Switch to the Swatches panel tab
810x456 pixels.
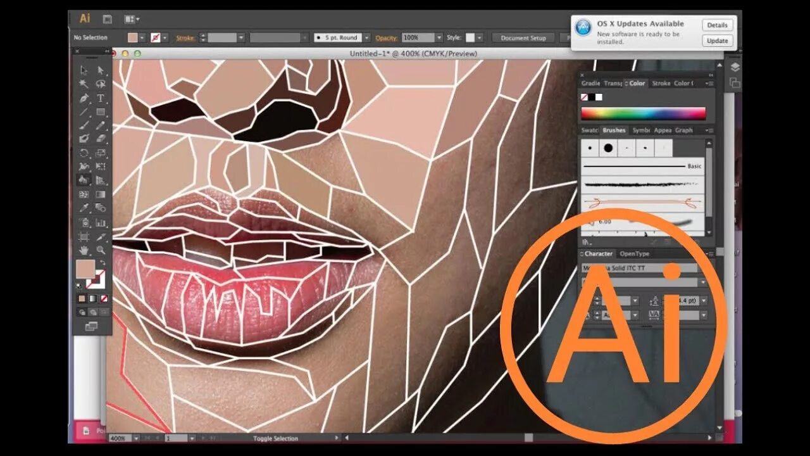pyautogui.click(x=590, y=130)
